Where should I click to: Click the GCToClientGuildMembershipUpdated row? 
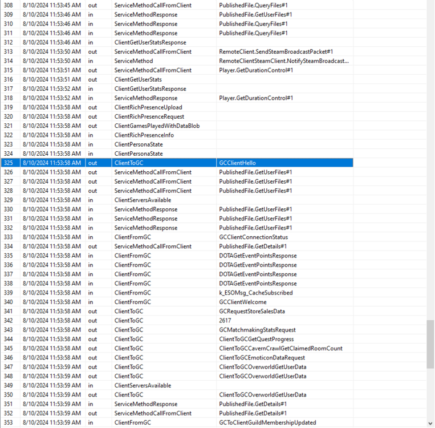(x=267, y=422)
